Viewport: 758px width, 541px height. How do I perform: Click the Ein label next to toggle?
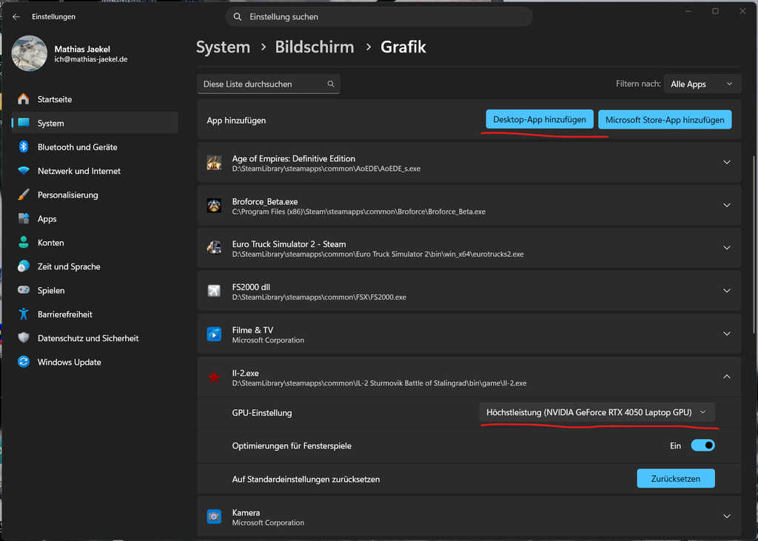[x=675, y=446]
